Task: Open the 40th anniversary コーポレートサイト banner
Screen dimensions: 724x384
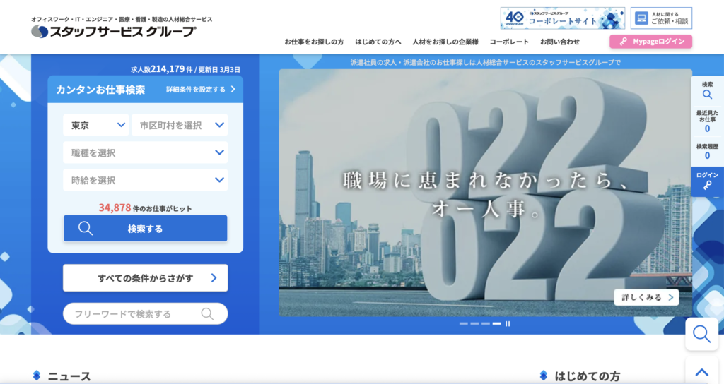Action: click(x=562, y=18)
